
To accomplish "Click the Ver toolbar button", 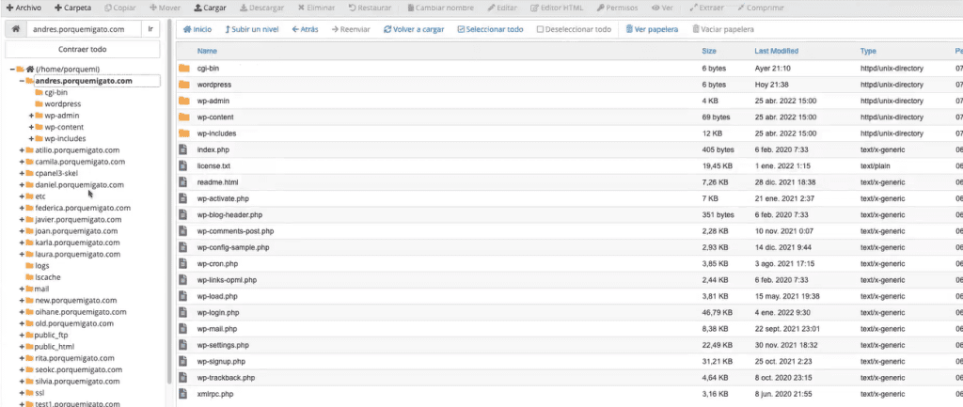I will click(663, 8).
